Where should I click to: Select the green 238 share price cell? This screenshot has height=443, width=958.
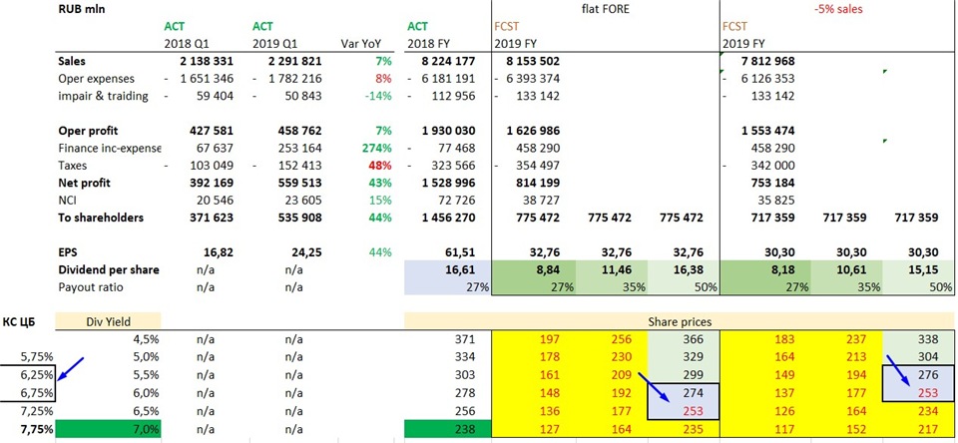click(x=448, y=430)
